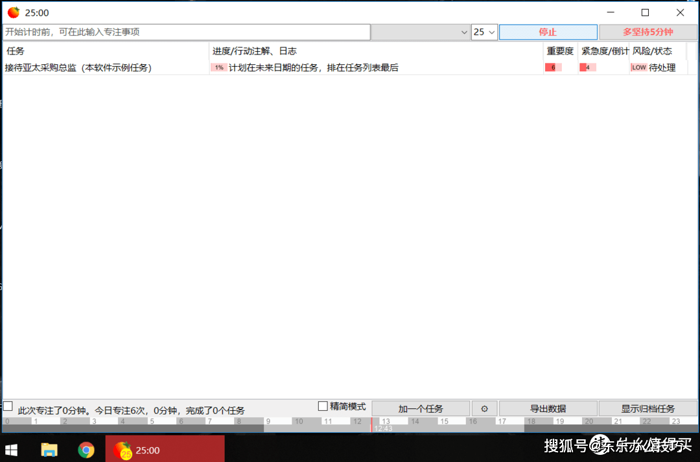This screenshot has width=700, height=462.
Task: Open settings with the gear icon button
Action: [x=484, y=409]
